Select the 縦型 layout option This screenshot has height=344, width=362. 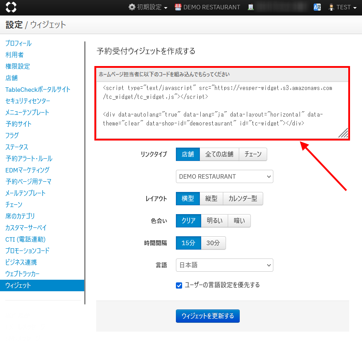click(x=211, y=199)
